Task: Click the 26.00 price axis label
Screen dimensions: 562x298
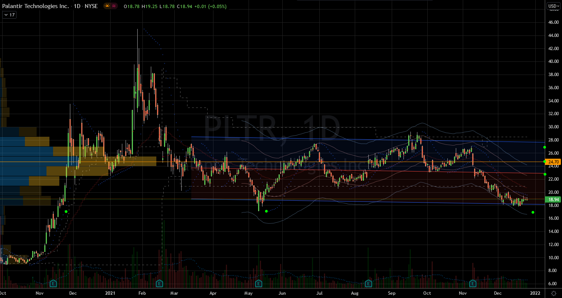Action: pos(554,153)
